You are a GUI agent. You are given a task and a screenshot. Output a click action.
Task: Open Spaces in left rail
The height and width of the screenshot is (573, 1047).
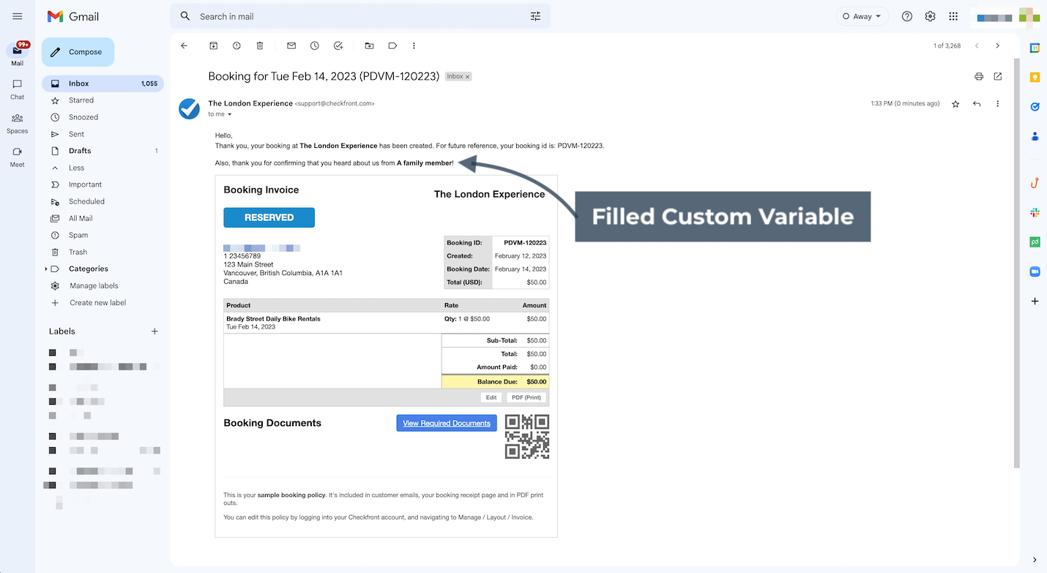coord(17,123)
